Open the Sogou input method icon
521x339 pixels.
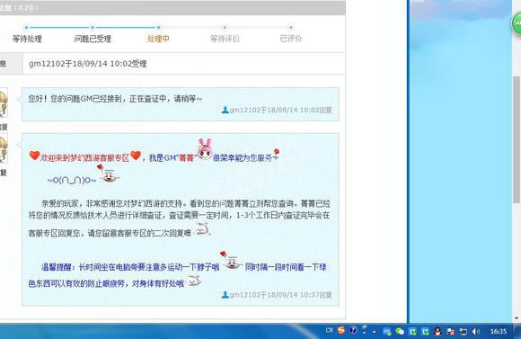pyautogui.click(x=341, y=330)
